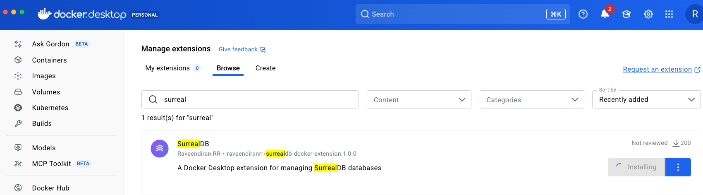Click the 1 result(s) for "surreal" text
Image resolution: width=703 pixels, height=195 pixels.
pos(177,118)
